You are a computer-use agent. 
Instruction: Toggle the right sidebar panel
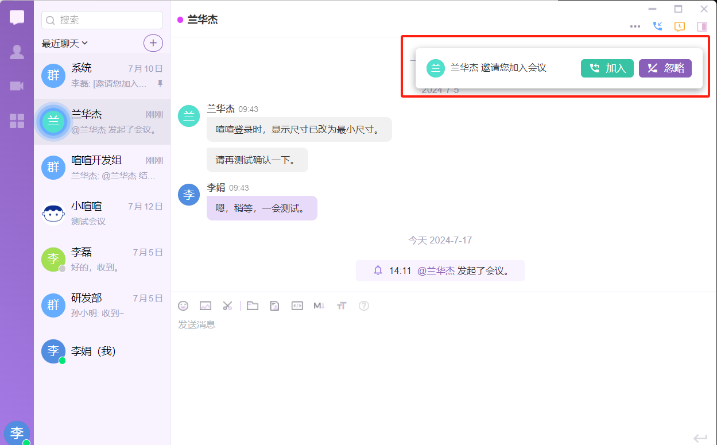702,26
